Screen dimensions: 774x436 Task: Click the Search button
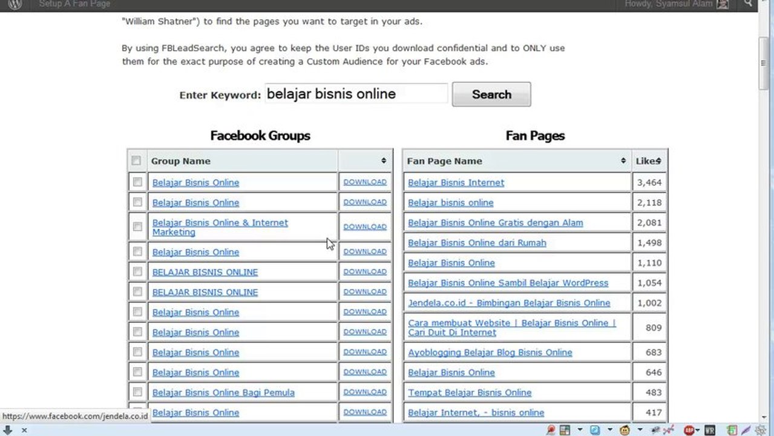tap(491, 94)
